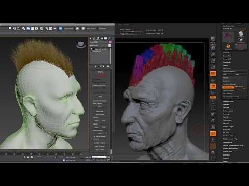Toggle the Transp transparency icon in ZBrush
The height and width of the screenshot is (186, 249).
(213, 140)
